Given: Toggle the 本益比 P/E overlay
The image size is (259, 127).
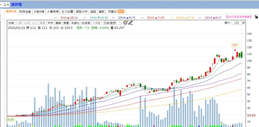Looking at the screenshot, I should 75,23.
